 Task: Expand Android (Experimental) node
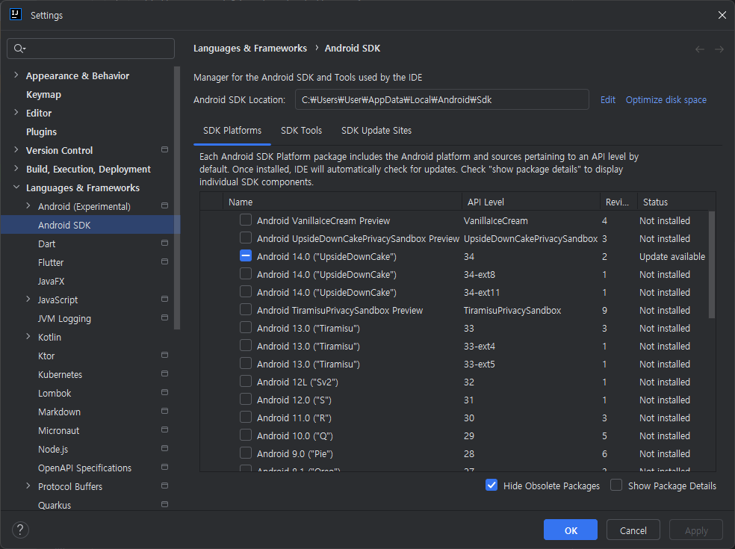tap(28, 206)
